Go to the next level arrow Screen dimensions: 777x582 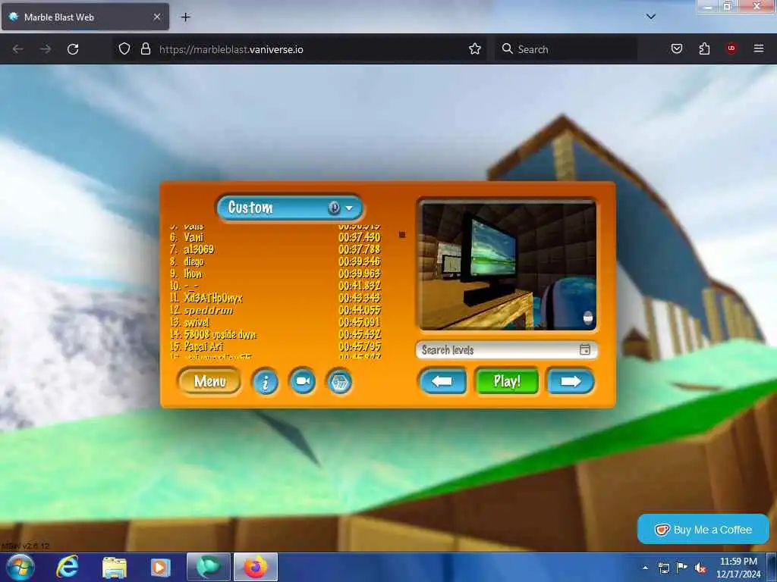coord(571,381)
